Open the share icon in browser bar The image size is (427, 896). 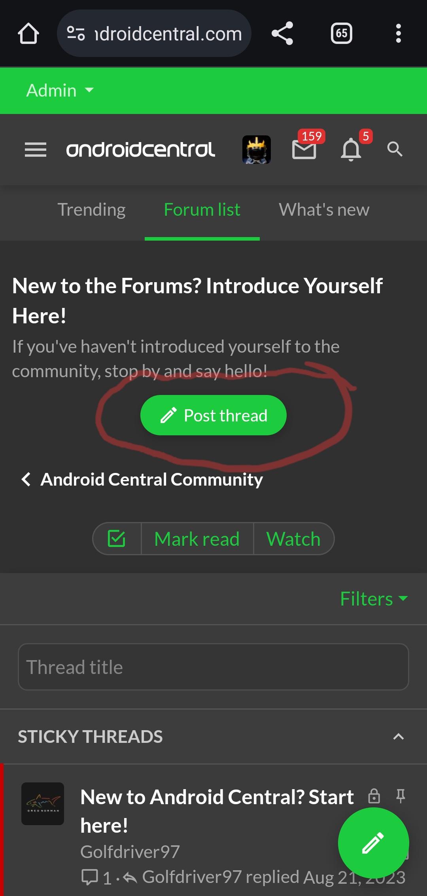coord(282,33)
